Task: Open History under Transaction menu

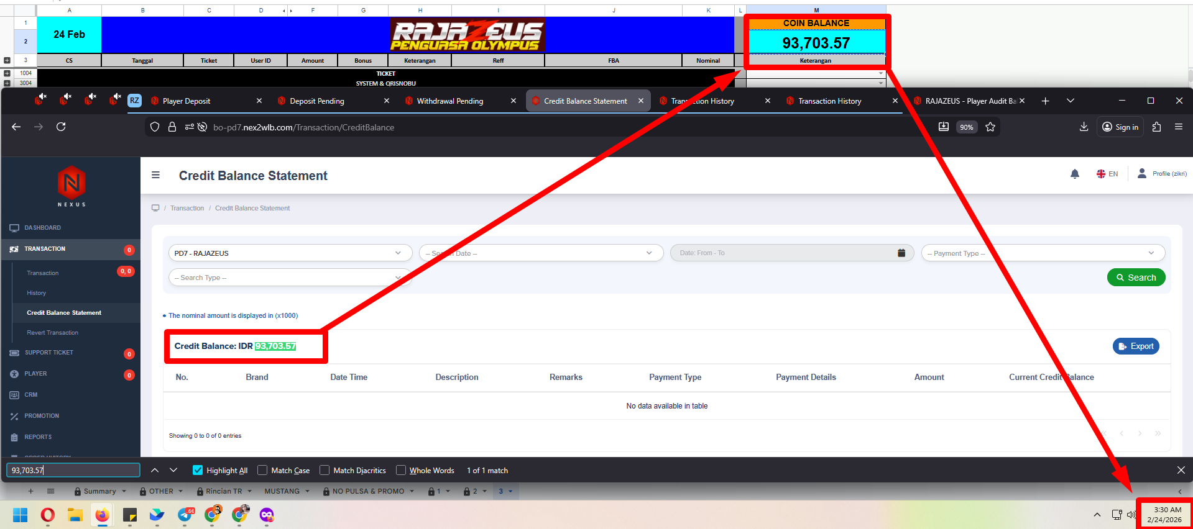Action: click(x=37, y=293)
